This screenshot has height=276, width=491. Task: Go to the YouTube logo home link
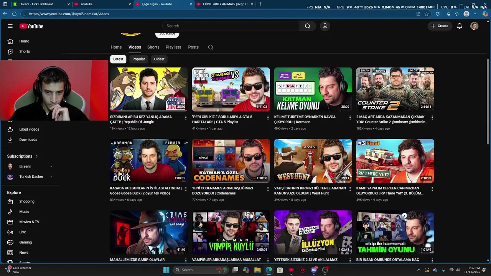coord(31,26)
